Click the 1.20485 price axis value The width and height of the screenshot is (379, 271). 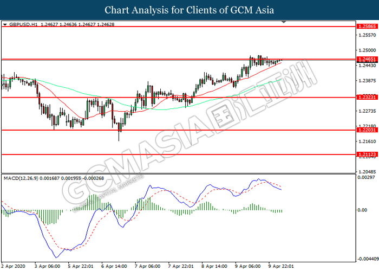coord(368,172)
